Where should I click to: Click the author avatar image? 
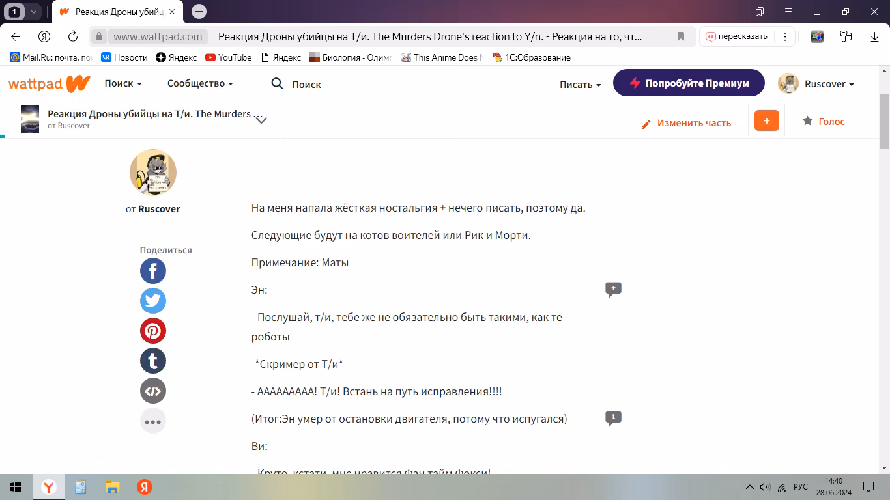[153, 172]
